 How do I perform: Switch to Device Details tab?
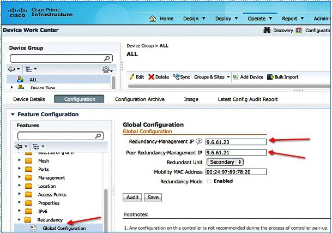29,99
